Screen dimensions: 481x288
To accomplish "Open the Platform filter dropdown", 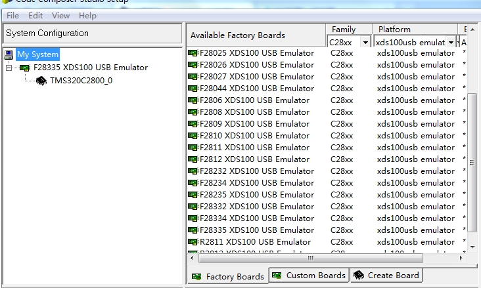I will point(451,42).
